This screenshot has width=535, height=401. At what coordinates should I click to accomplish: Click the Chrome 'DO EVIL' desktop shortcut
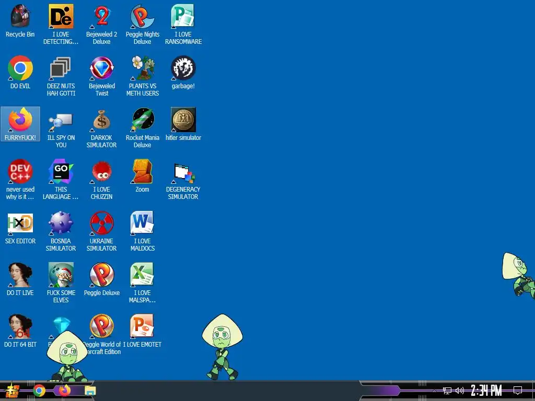20,73
